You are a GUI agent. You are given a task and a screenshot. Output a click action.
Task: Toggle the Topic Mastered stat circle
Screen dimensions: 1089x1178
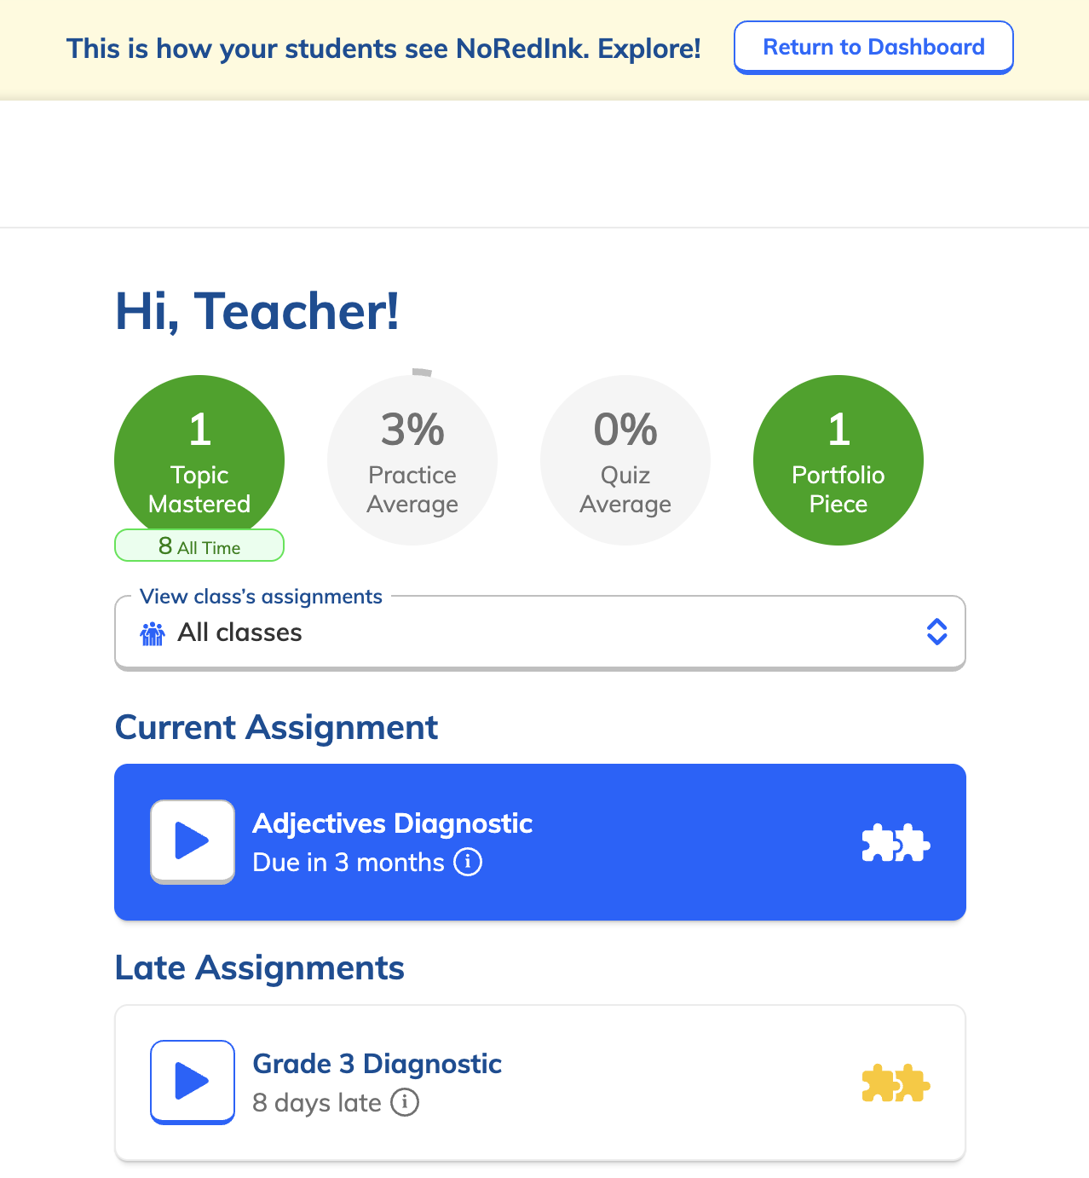pos(199,459)
